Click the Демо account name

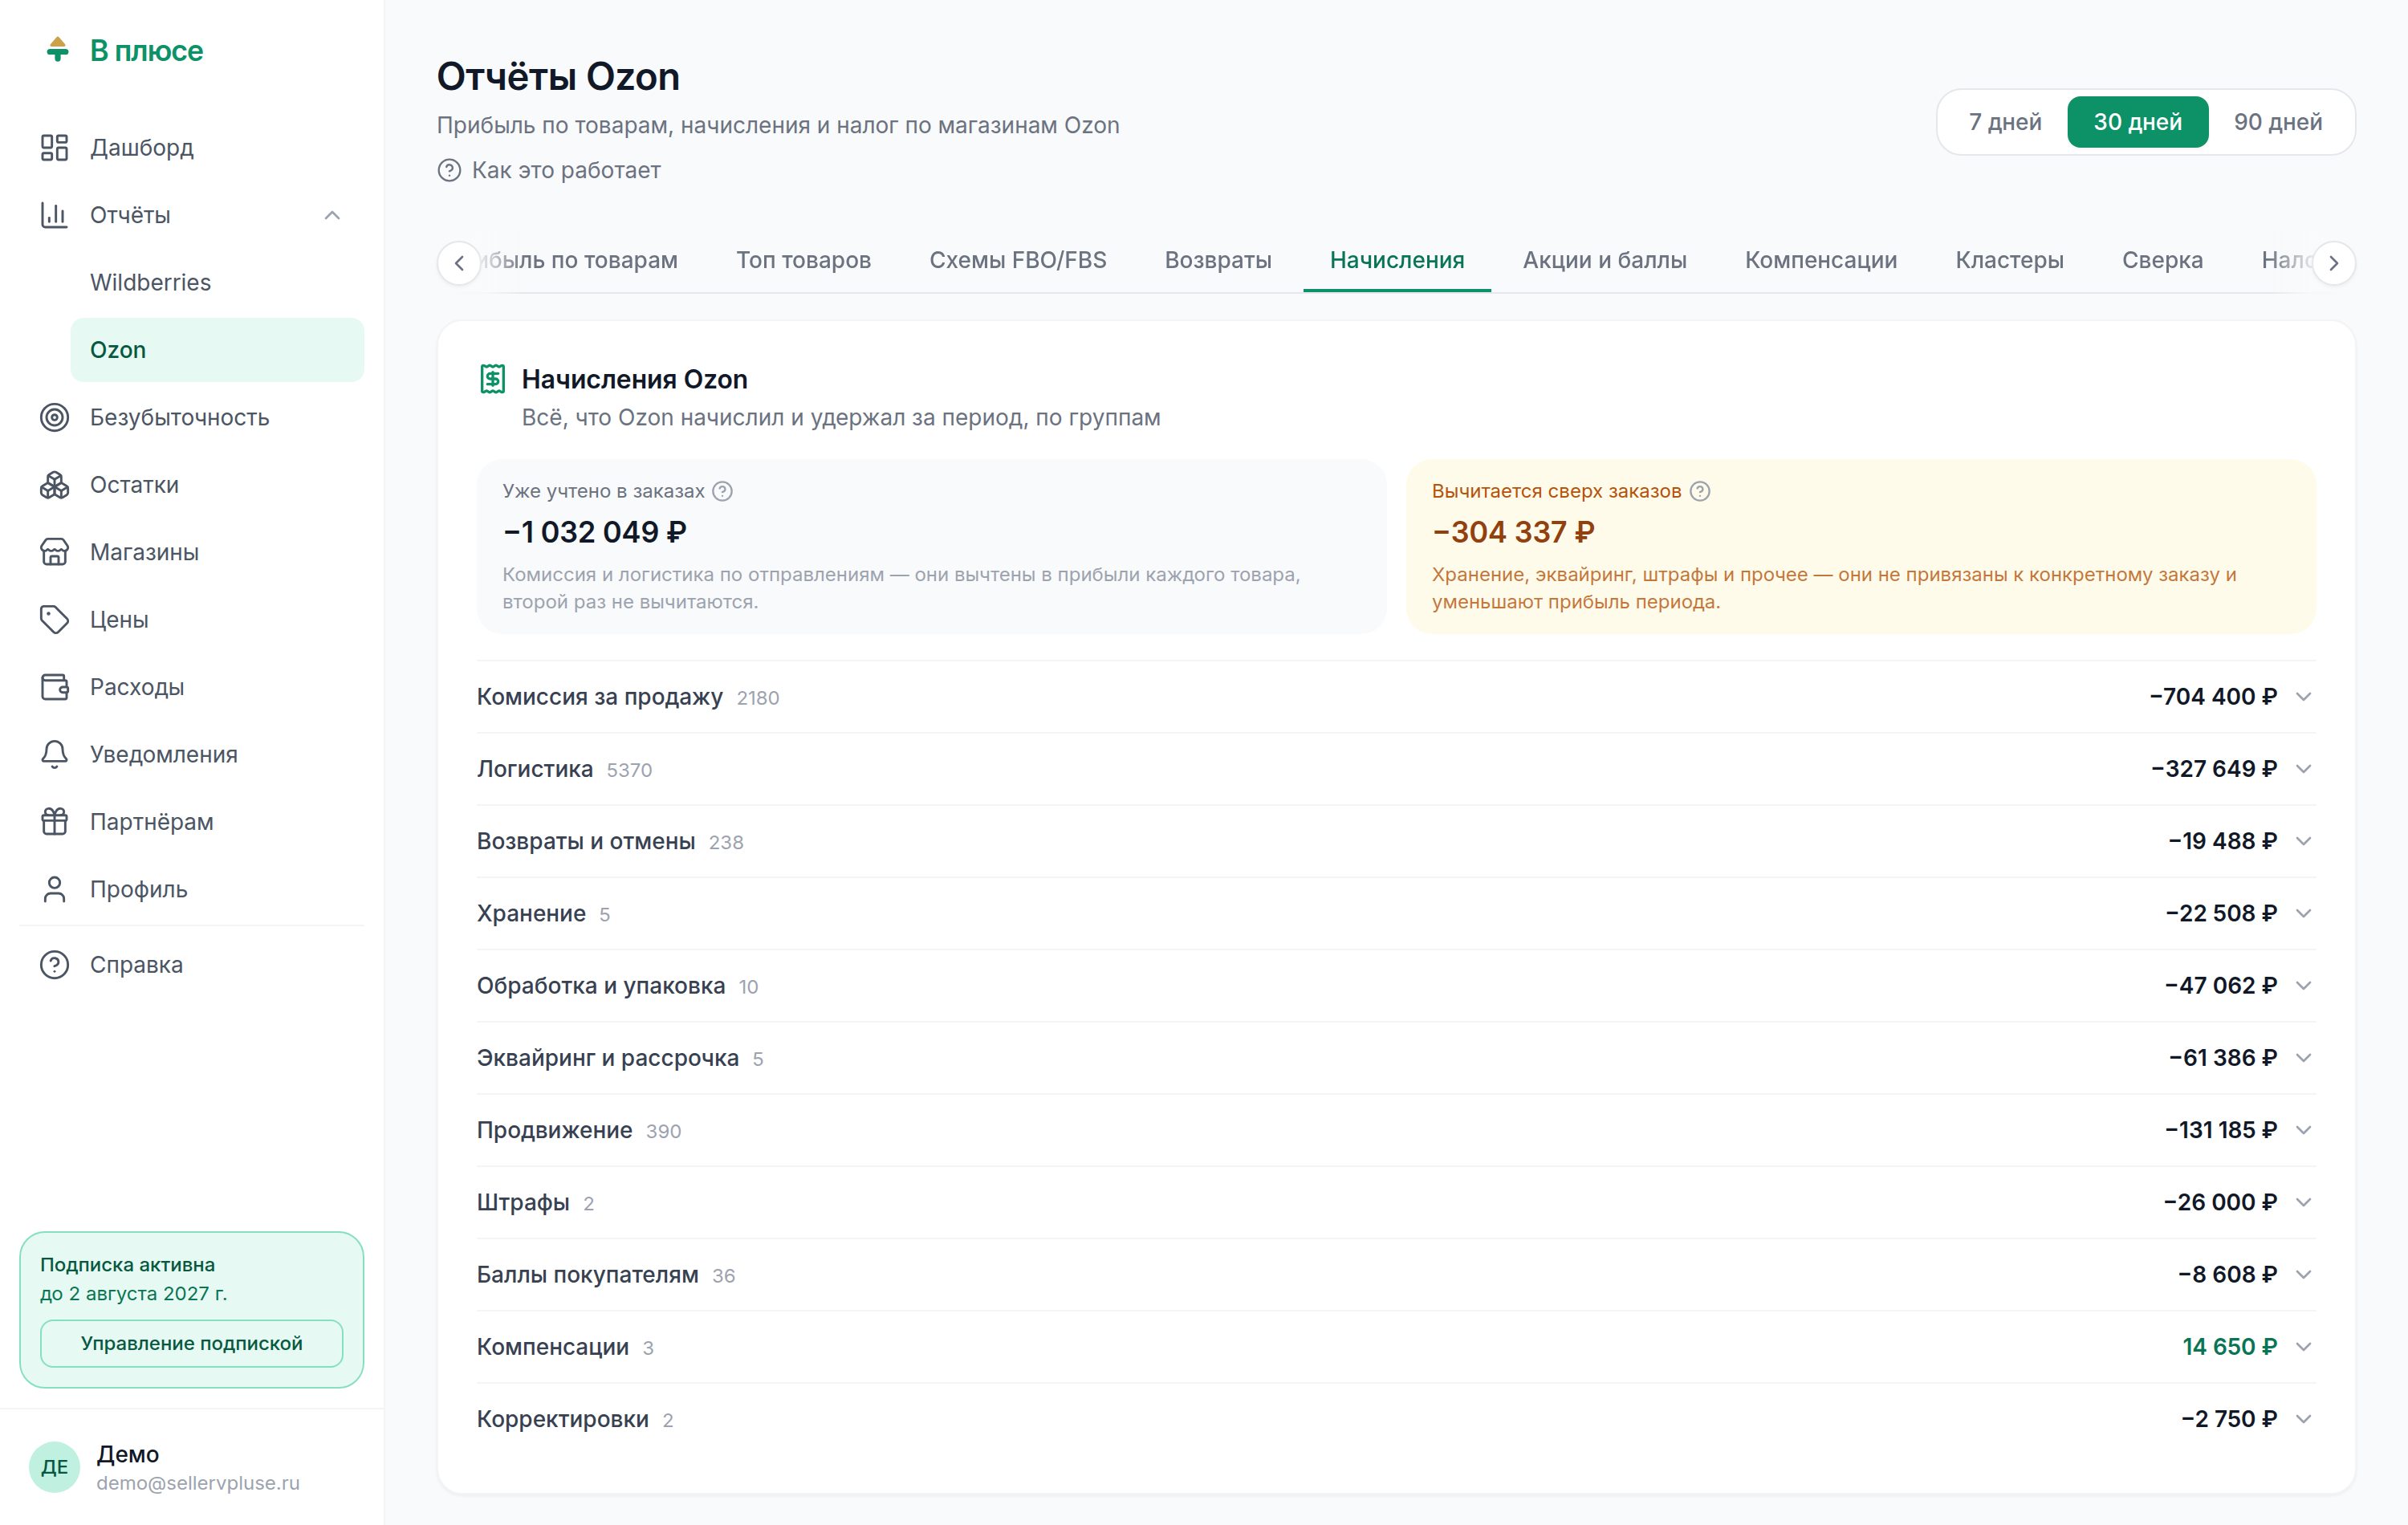pyautogui.click(x=128, y=1454)
